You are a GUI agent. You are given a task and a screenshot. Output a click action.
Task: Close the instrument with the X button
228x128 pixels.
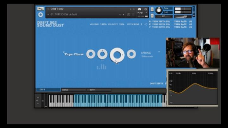pos(194,7)
